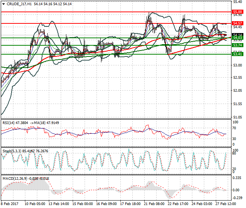Click the RSI scale value 70
The image size is (246, 208).
234,128
